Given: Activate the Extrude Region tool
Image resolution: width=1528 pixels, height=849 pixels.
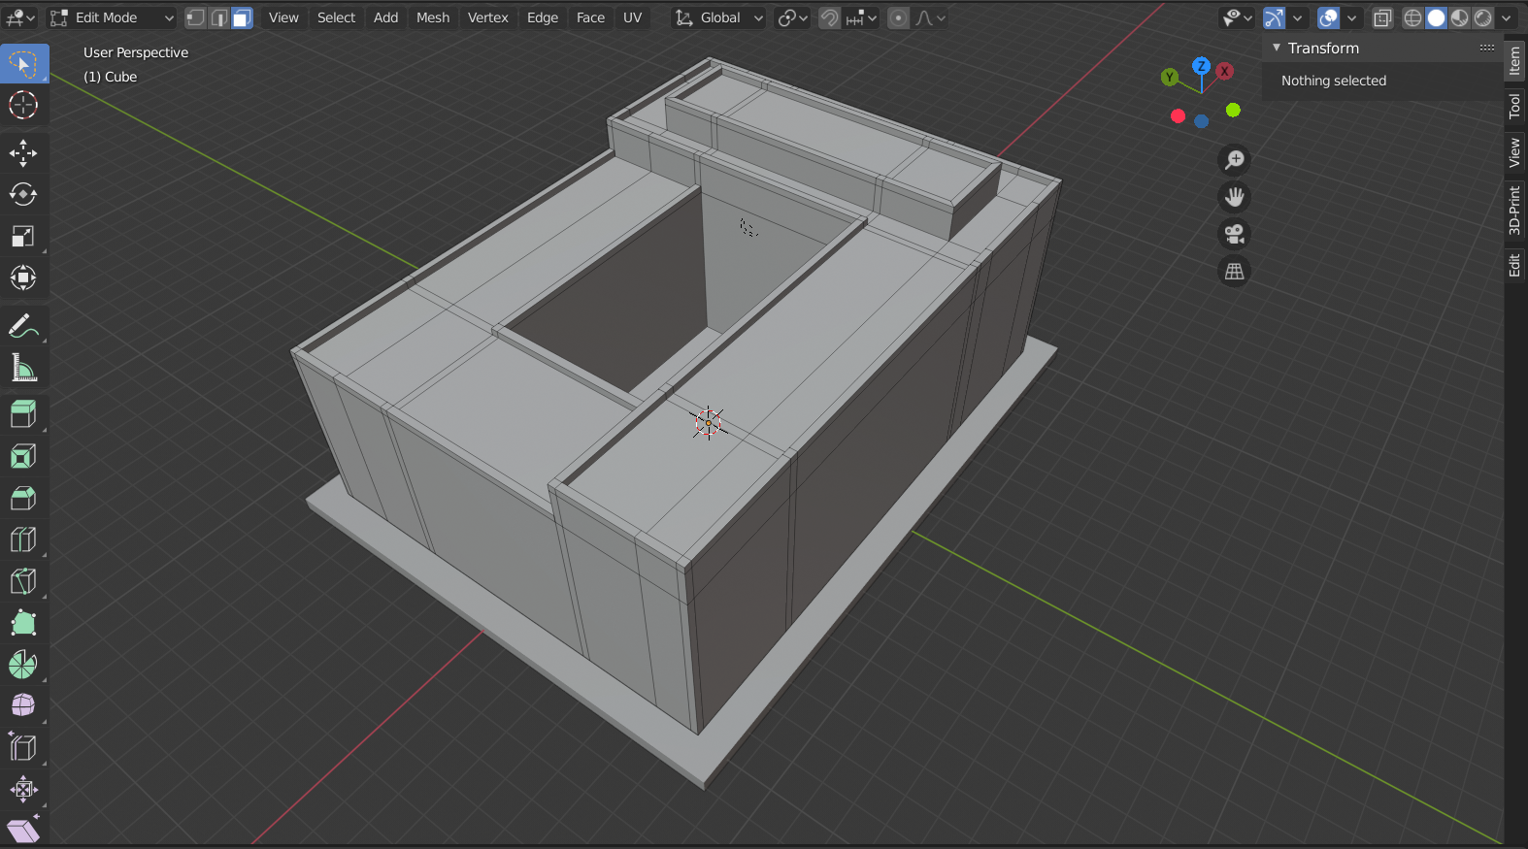Looking at the screenshot, I should pos(23,414).
